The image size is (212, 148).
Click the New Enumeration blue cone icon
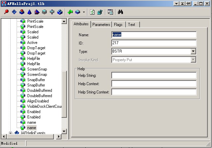click(29, 12)
